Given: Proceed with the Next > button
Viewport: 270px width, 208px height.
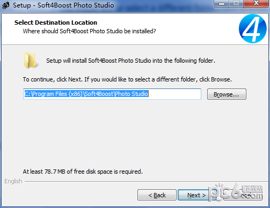Looking at the screenshot, I should point(194,195).
